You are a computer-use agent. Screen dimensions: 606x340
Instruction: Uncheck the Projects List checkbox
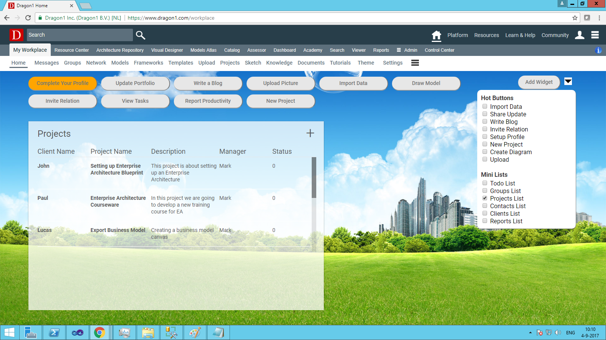[x=485, y=198]
